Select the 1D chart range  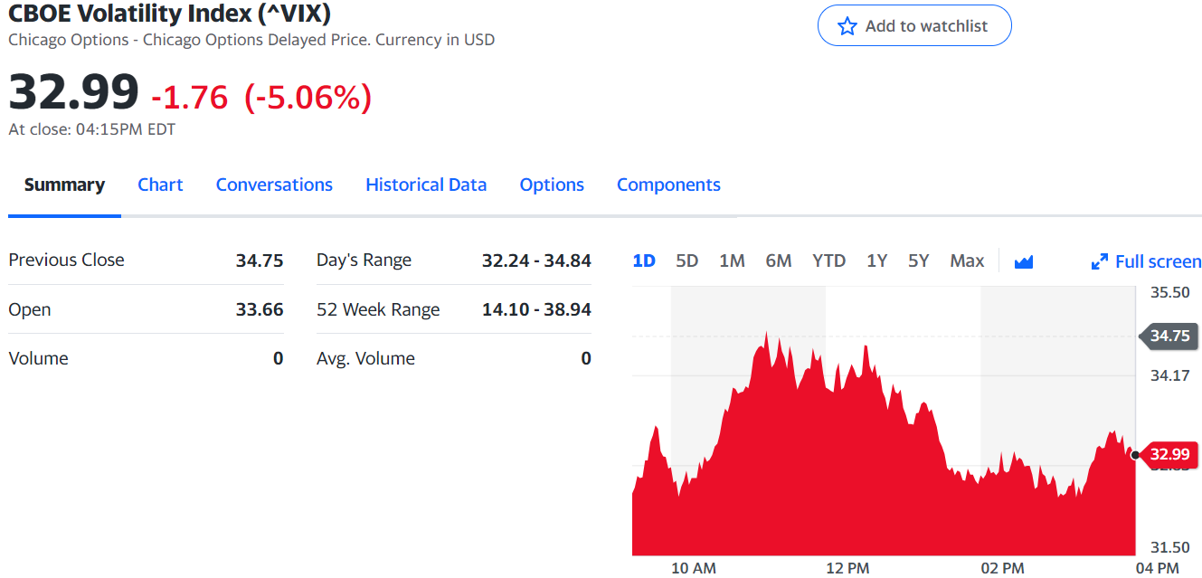pyautogui.click(x=644, y=261)
